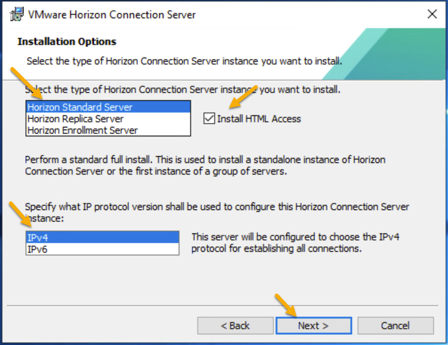Viewport: 448px width, 345px height.
Task: Go to the previous step with Back
Action: pyautogui.click(x=235, y=326)
